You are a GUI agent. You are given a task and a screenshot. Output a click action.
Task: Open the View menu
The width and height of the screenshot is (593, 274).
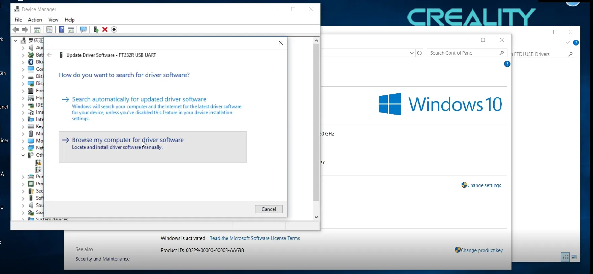(x=53, y=20)
